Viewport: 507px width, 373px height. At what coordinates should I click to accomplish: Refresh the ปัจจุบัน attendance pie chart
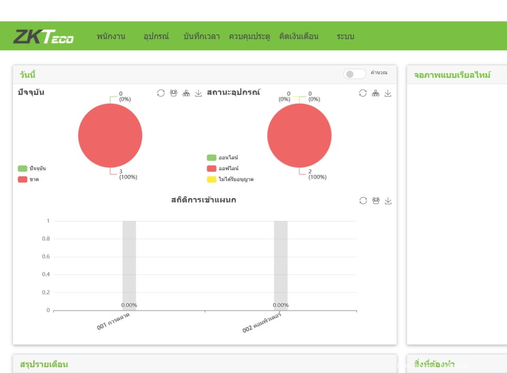pos(161,93)
